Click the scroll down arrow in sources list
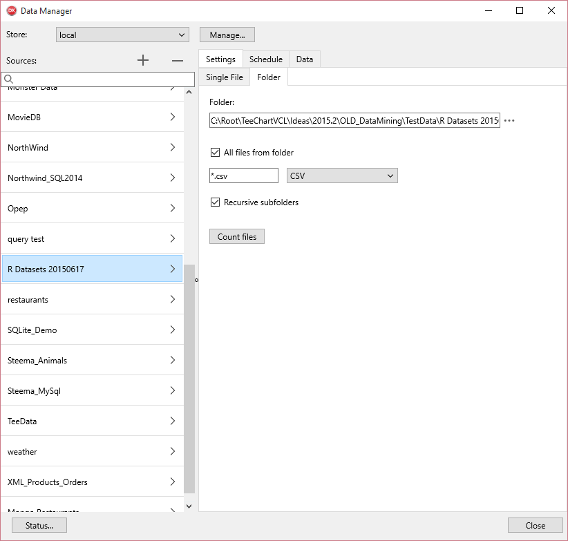This screenshot has width=568, height=541. tap(189, 506)
